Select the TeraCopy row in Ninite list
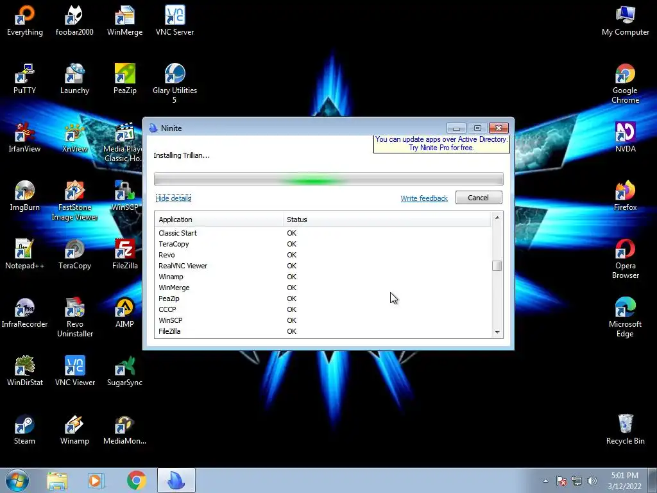The height and width of the screenshot is (493, 657). (x=323, y=244)
